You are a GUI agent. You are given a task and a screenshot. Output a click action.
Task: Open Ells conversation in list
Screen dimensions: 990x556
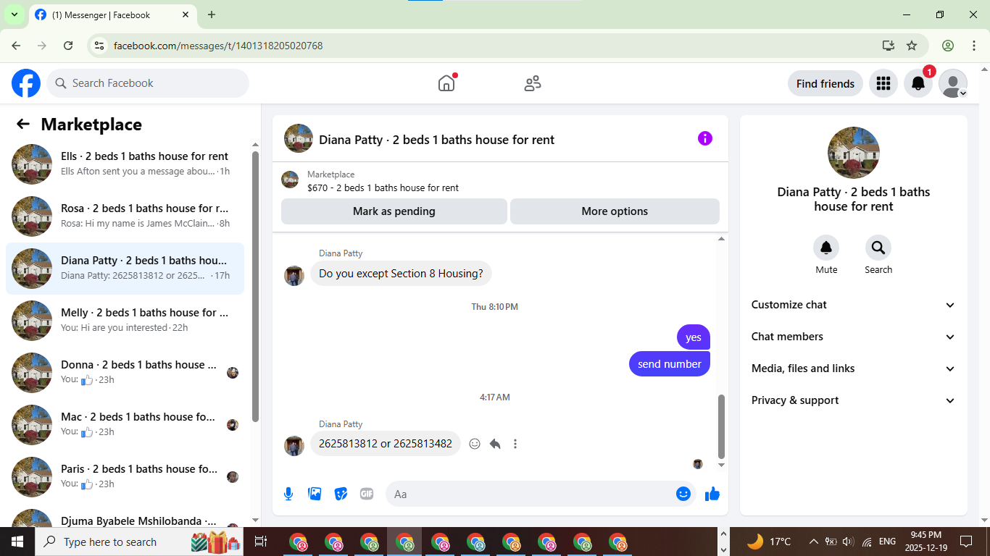point(125,164)
